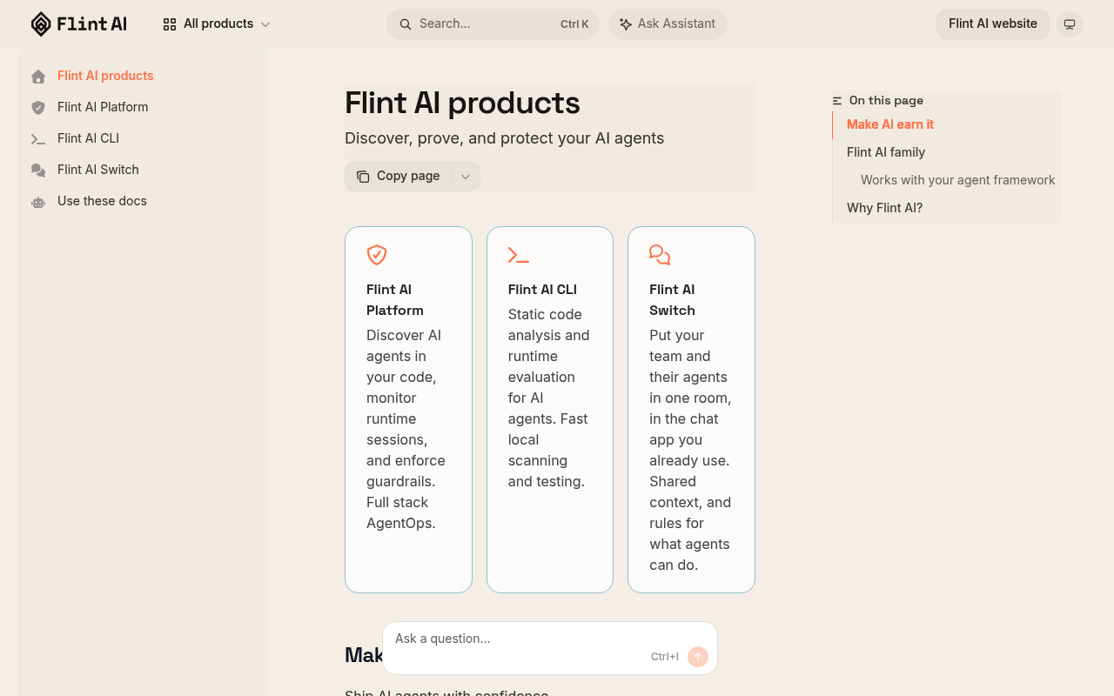Image resolution: width=1114 pixels, height=696 pixels.
Task: Submit question with the arrow send button
Action: 698,657
